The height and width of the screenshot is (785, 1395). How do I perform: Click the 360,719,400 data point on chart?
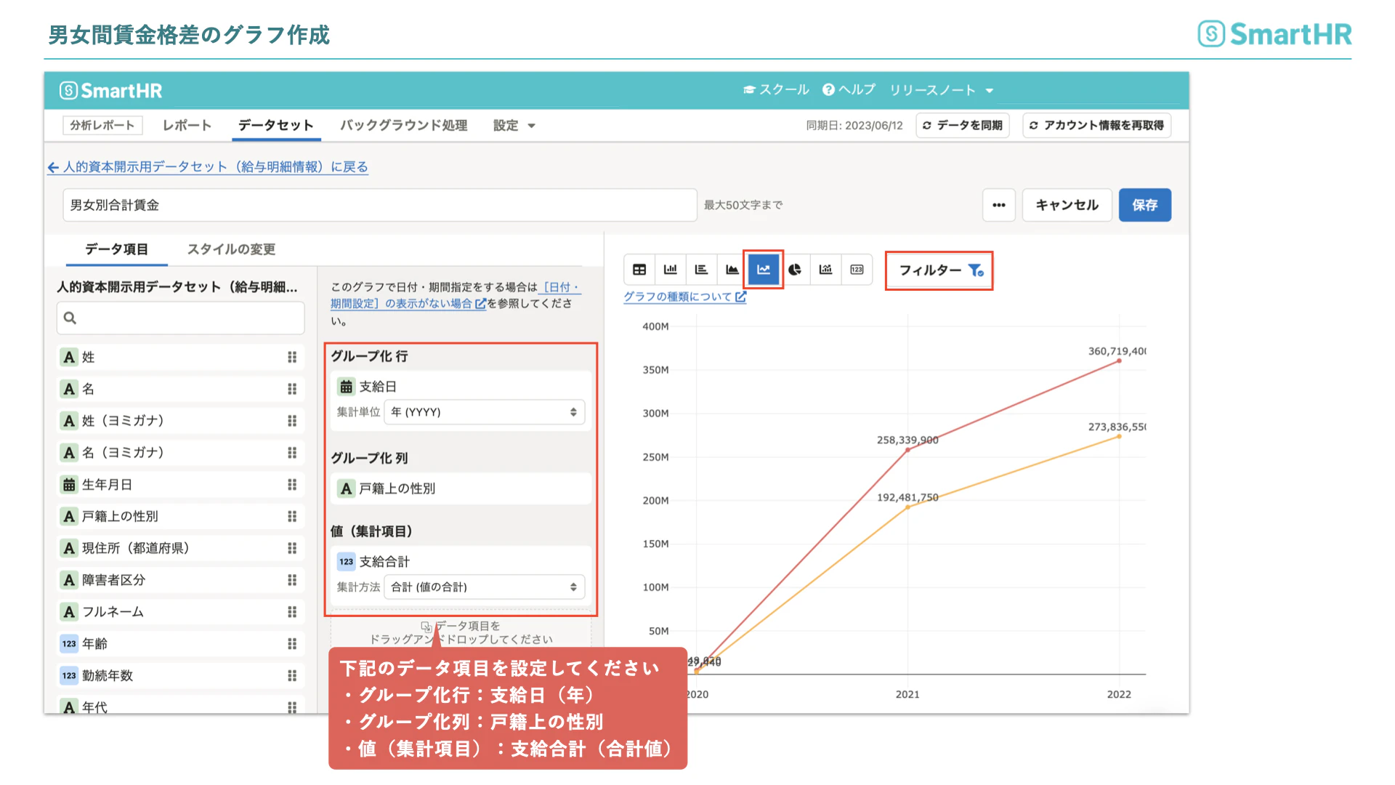(1119, 361)
